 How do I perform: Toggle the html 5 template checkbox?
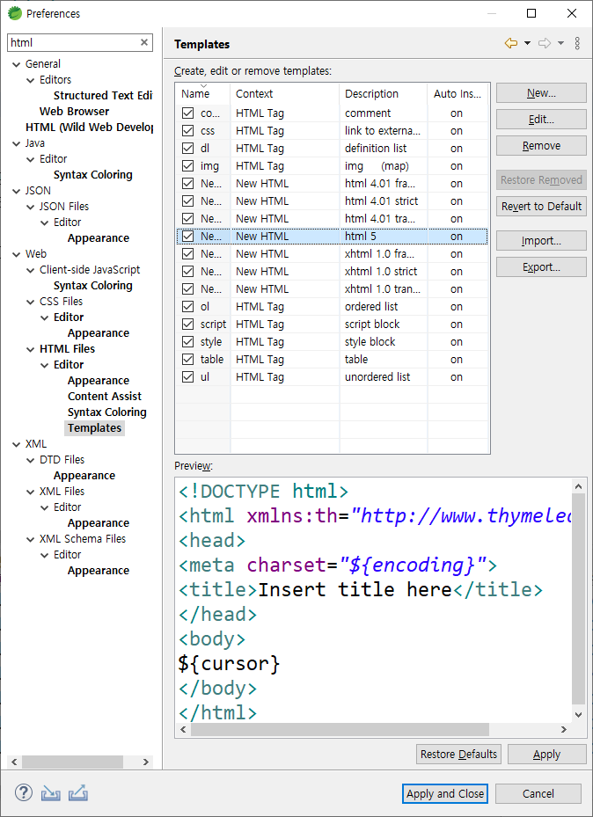pyautogui.click(x=187, y=236)
